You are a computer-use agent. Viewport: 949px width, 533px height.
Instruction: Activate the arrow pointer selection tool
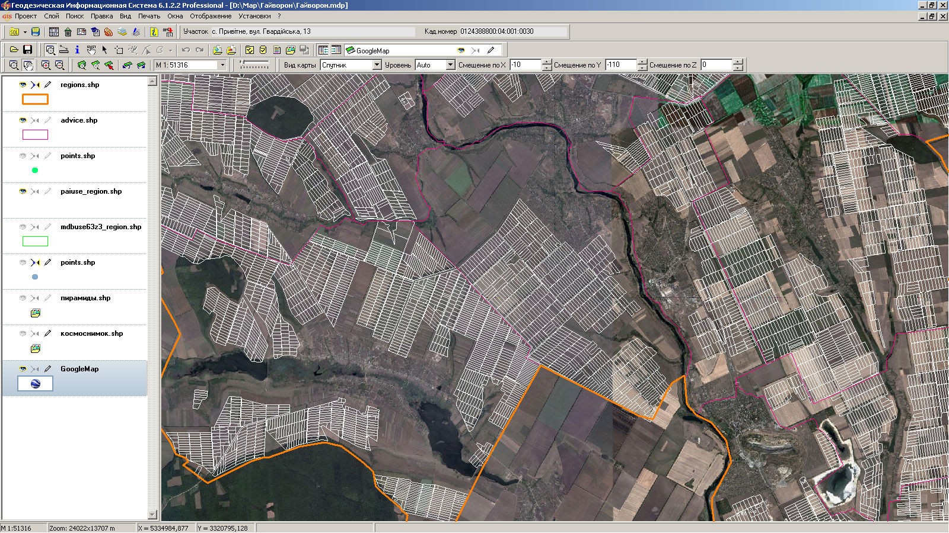104,50
